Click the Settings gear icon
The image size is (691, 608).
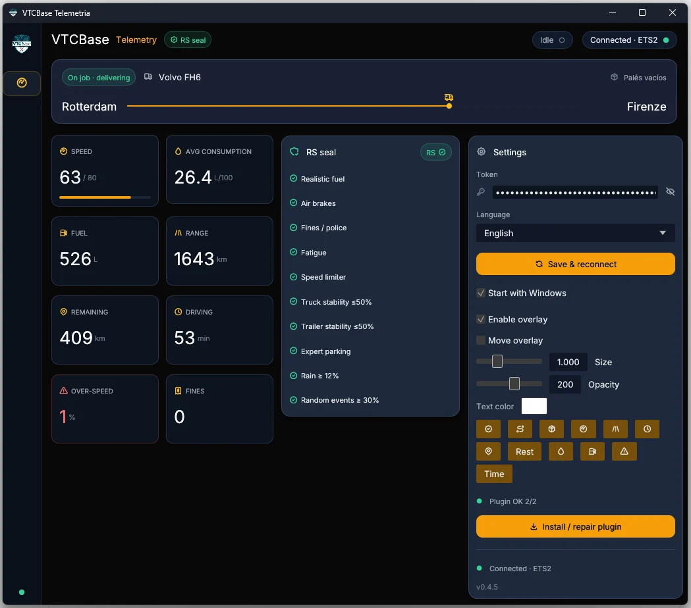pos(482,151)
